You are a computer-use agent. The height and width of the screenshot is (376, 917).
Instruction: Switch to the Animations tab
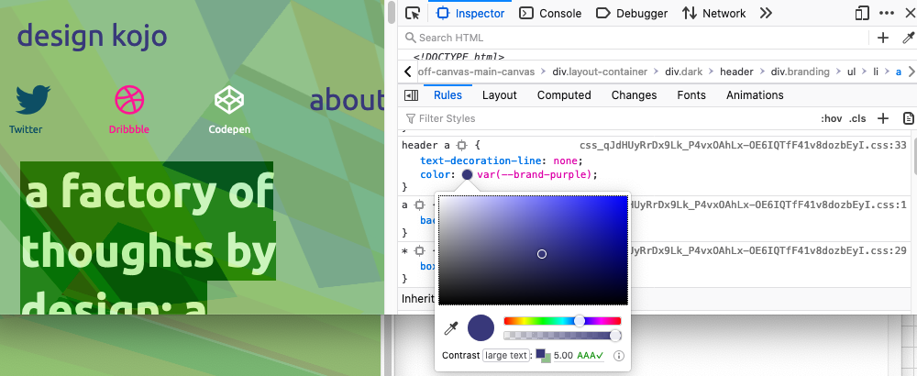[x=755, y=95]
